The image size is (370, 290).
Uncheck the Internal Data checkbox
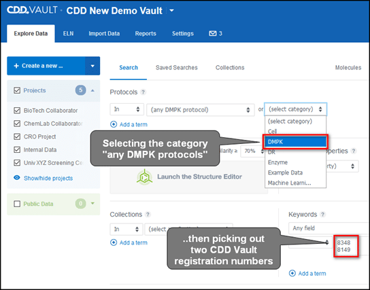pyautogui.click(x=17, y=149)
